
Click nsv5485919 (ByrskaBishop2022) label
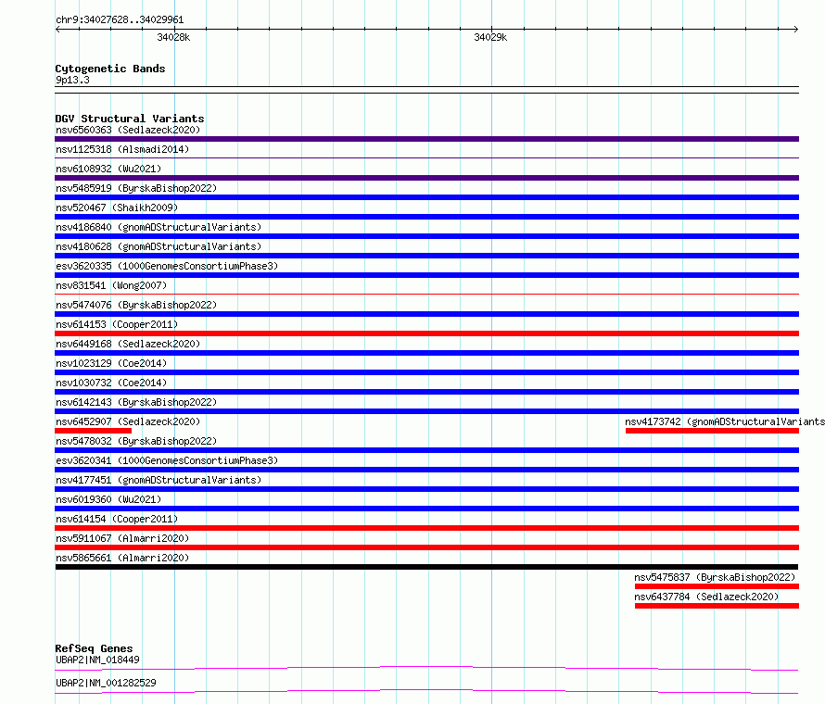pyautogui.click(x=136, y=188)
